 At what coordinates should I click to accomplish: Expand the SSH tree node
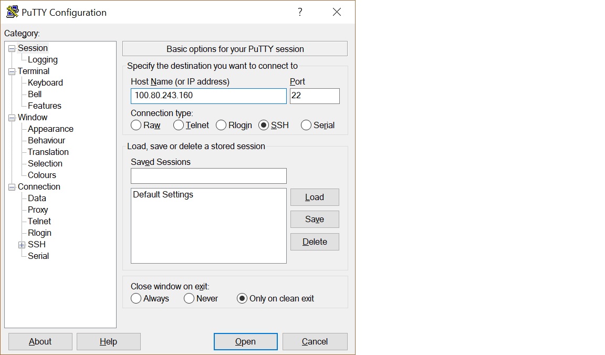pyautogui.click(x=22, y=245)
